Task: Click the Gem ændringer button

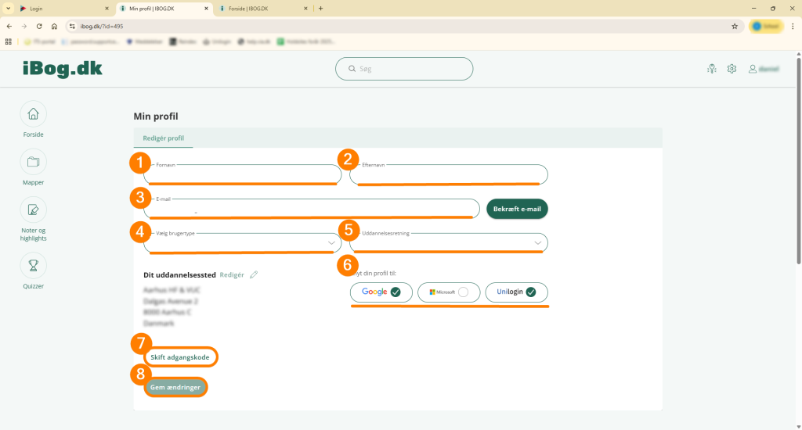Action: 176,387
